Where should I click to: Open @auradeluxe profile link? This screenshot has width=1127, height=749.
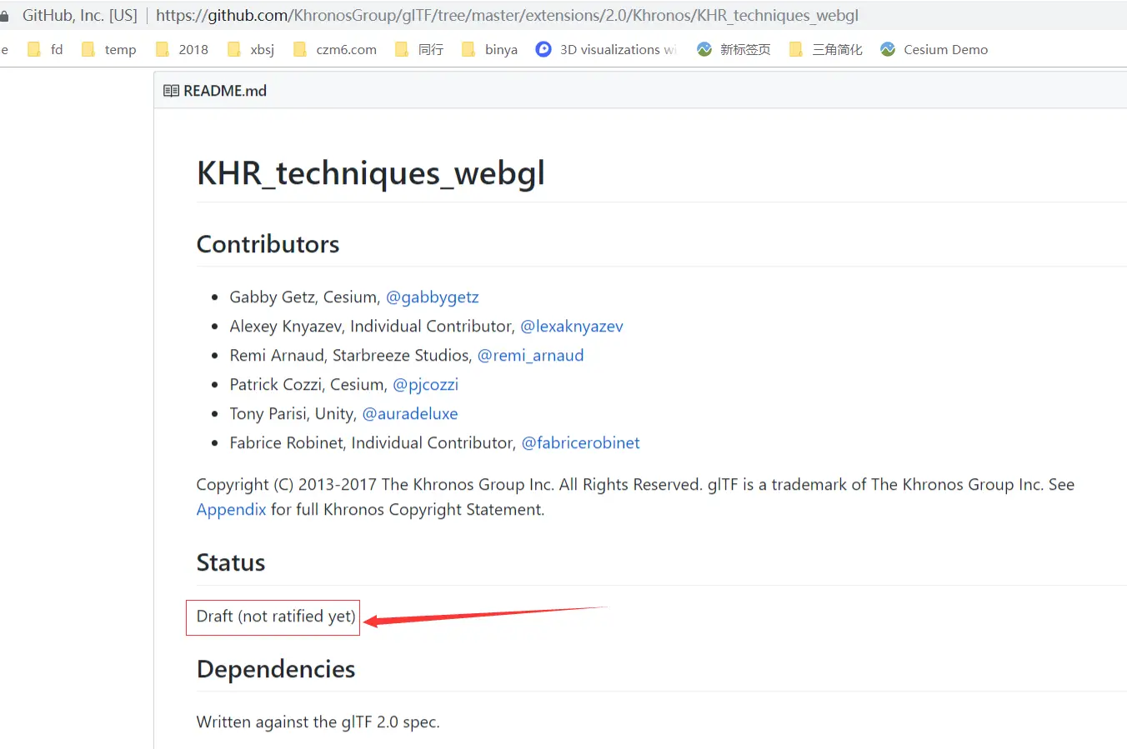(410, 414)
